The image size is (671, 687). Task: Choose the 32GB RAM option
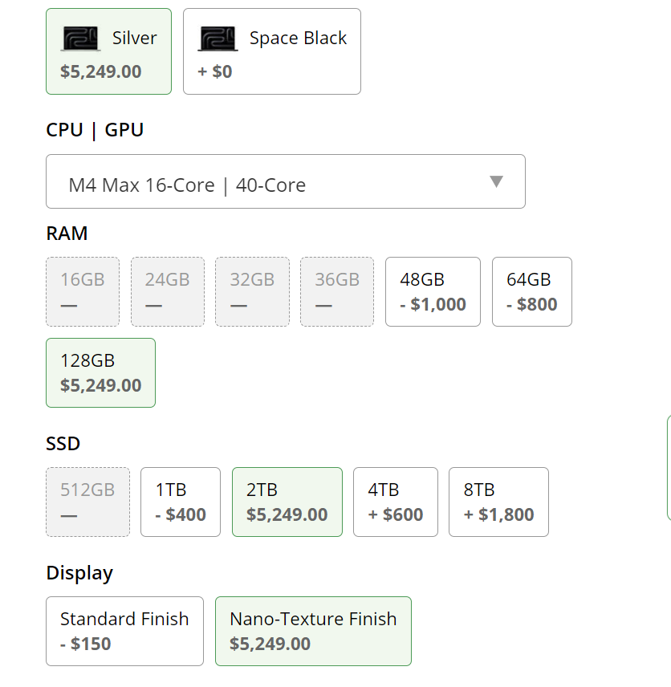(x=253, y=292)
